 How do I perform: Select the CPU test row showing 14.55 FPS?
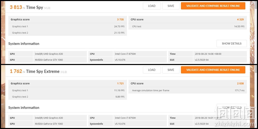(188, 26)
